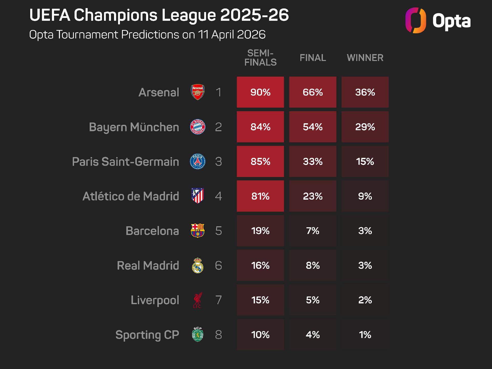Click the chart title UEFA Champions League 2025-26

[159, 15]
